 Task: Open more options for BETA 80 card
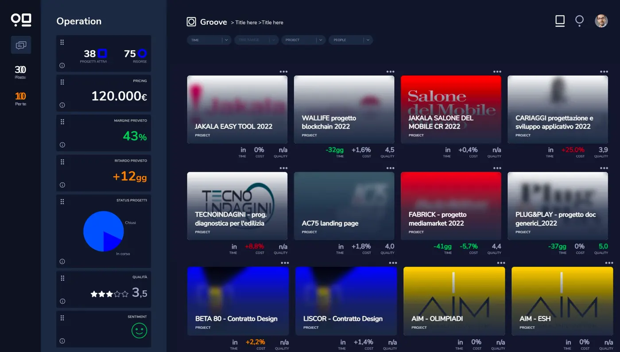[x=285, y=263]
